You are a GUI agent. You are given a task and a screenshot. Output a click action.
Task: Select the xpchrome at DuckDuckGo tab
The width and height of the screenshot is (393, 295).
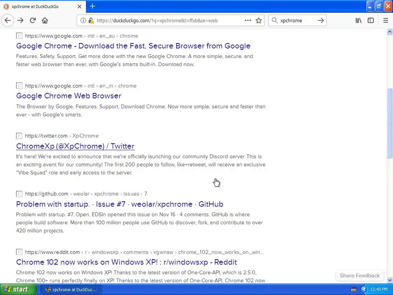[43, 7]
